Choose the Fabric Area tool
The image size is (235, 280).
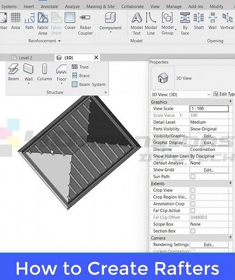pos(43,24)
